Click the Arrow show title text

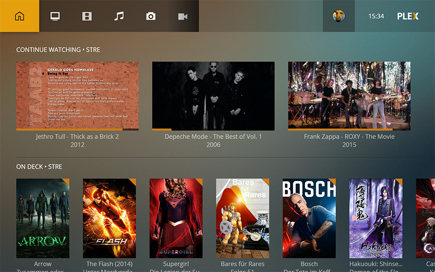[x=43, y=264]
